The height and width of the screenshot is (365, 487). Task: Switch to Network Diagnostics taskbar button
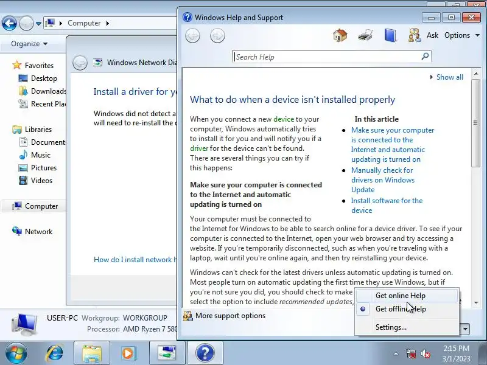(x=167, y=353)
